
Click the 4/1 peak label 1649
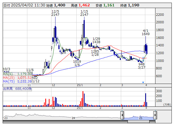pyautogui.click(x=146, y=34)
